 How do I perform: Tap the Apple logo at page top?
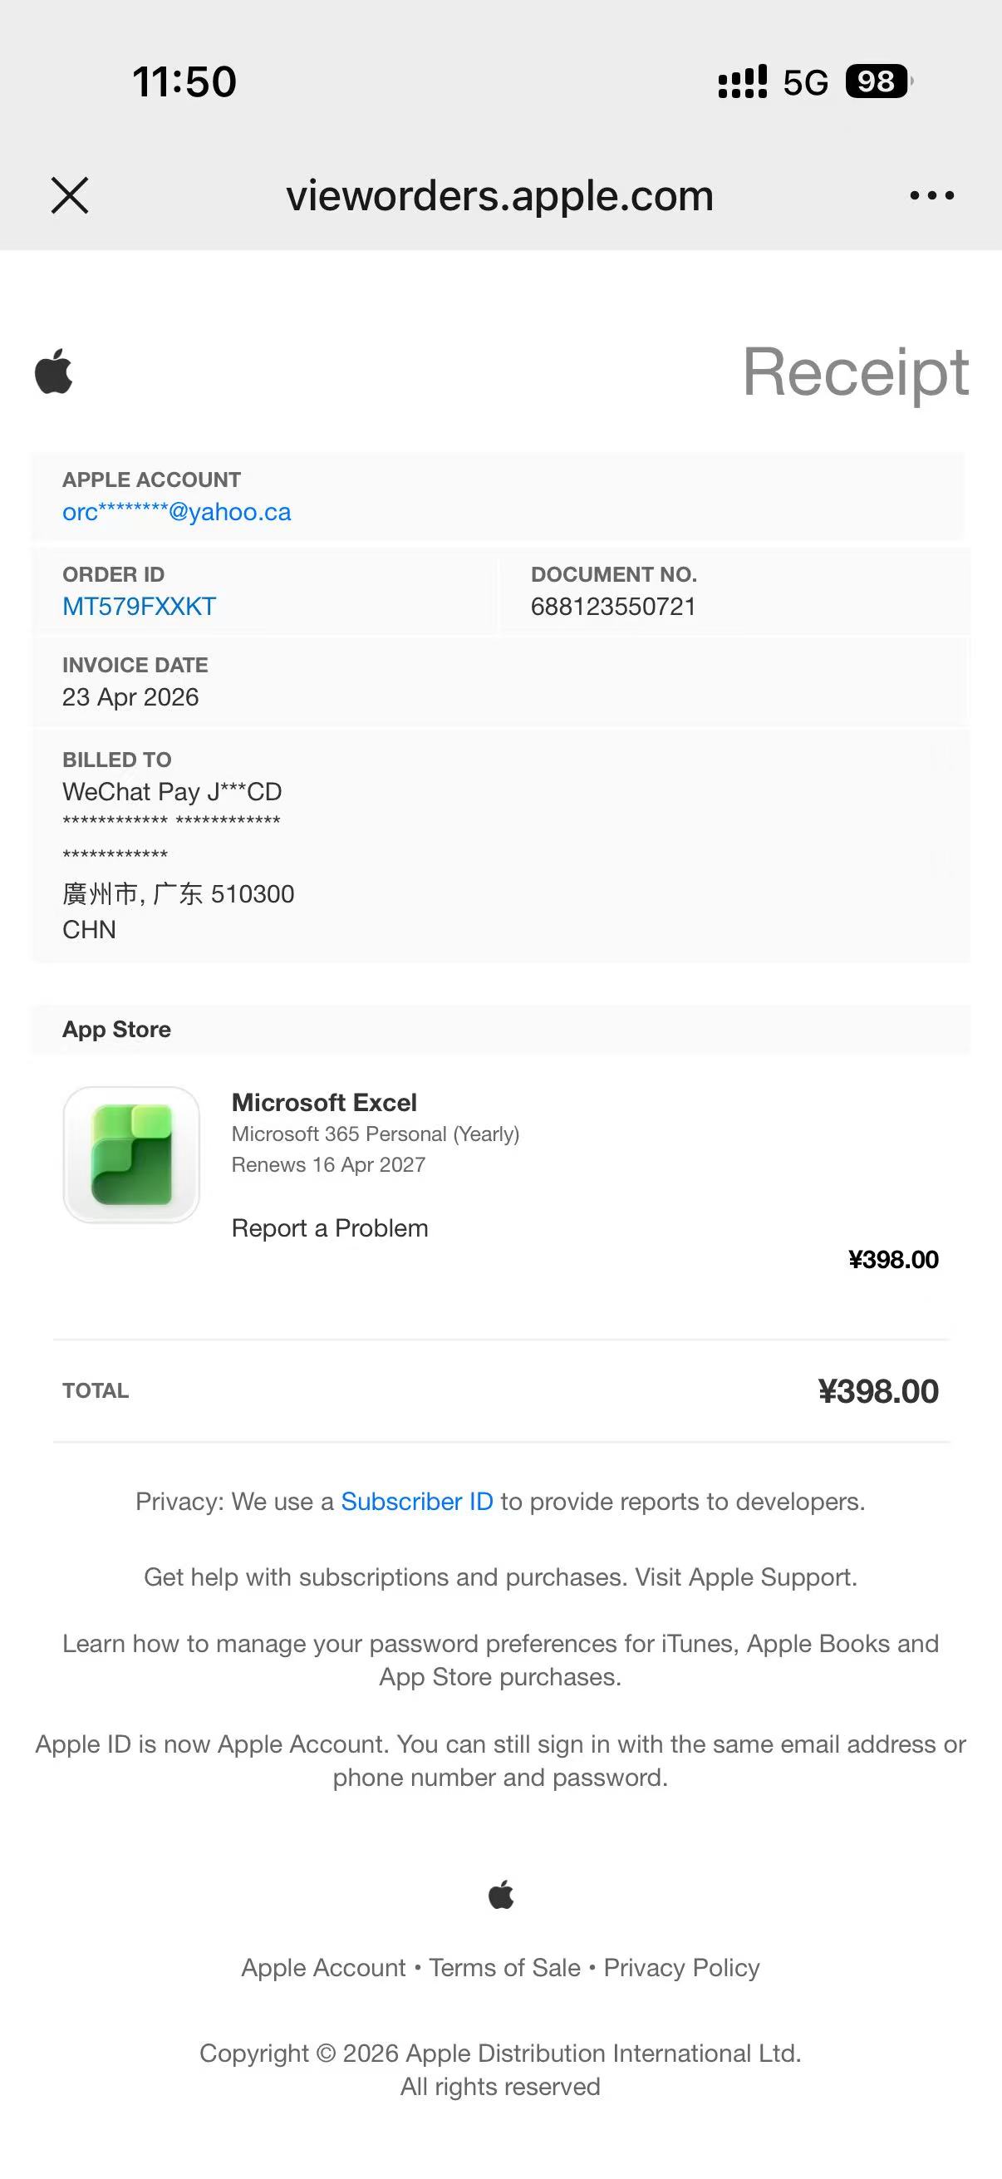tap(53, 371)
